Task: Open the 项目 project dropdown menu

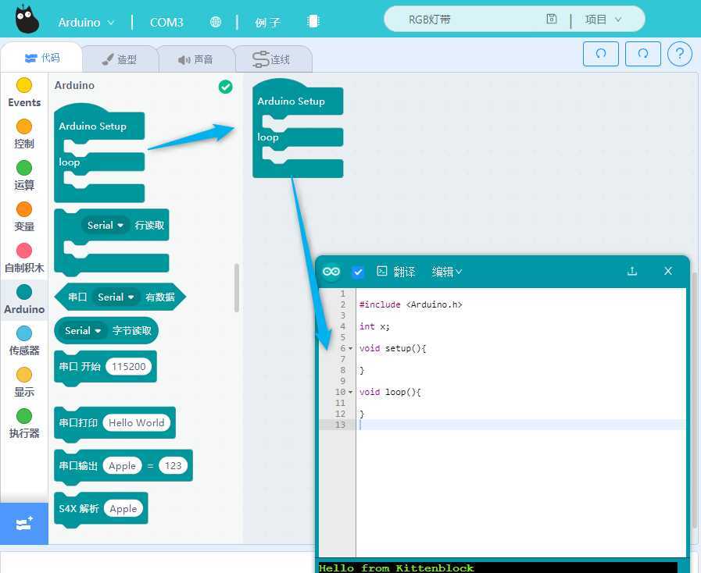Action: coord(603,20)
